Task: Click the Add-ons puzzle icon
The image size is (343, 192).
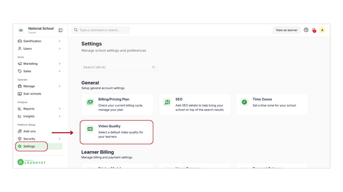Action: (x=20, y=131)
